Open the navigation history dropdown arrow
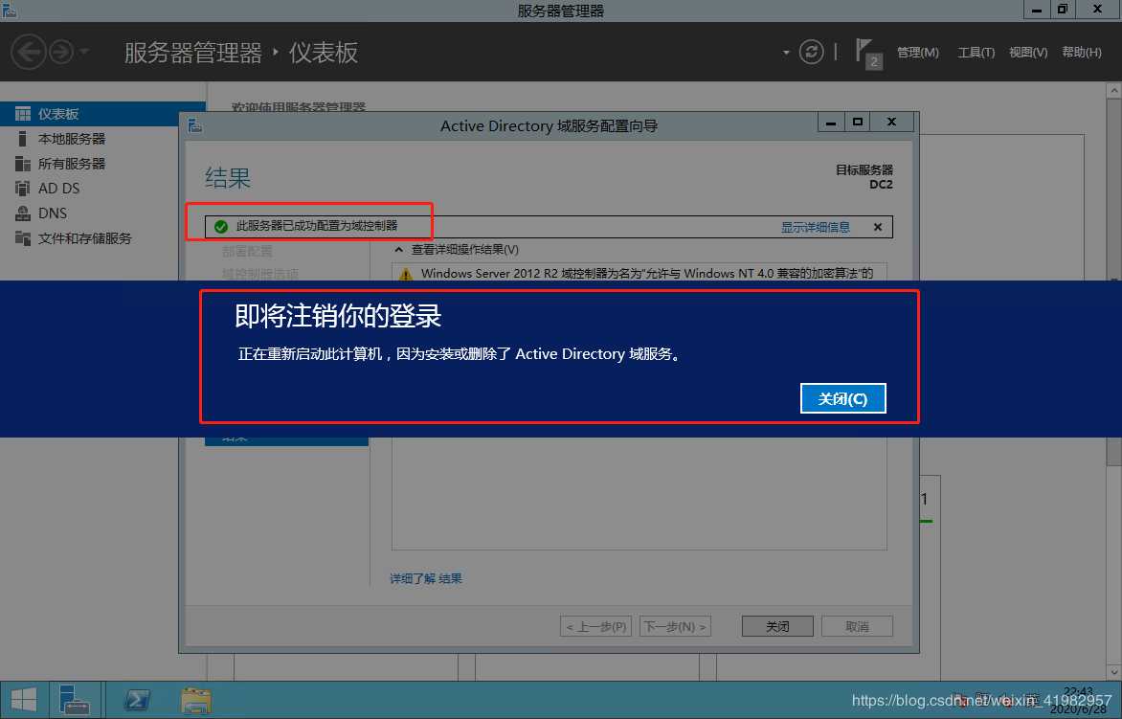Screen dimensions: 1122x719 tap(83, 53)
